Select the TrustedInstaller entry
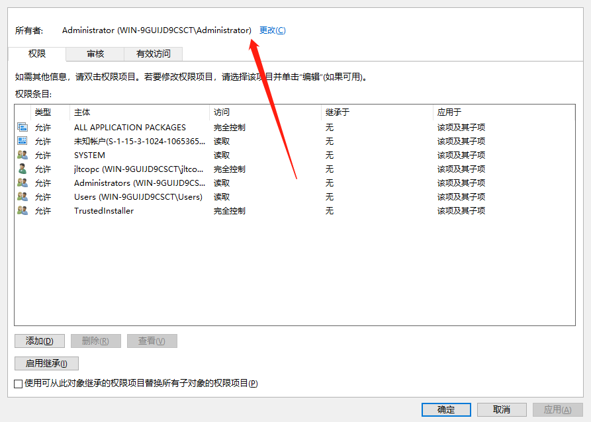The image size is (591, 422). coord(295,211)
